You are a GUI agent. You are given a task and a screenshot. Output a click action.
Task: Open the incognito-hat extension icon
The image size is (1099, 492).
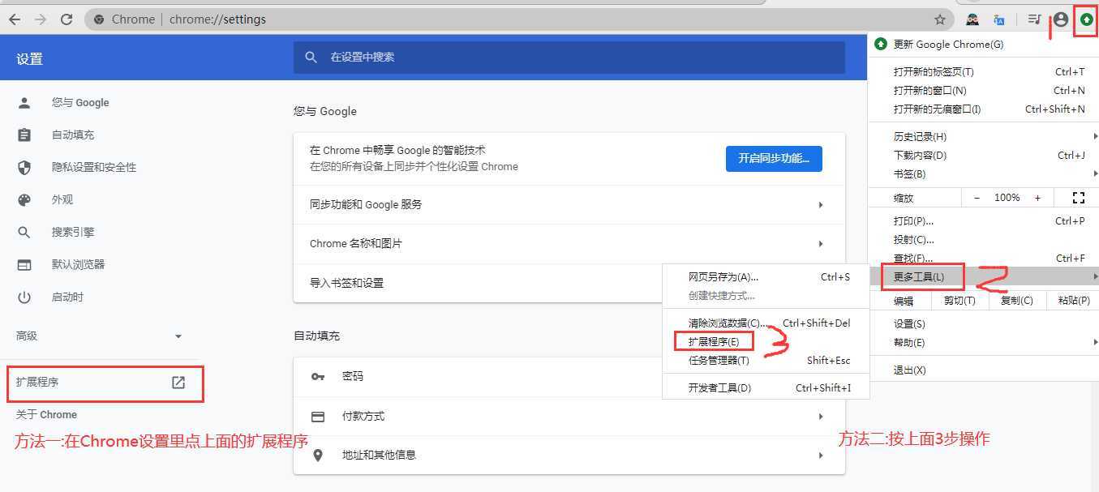972,19
